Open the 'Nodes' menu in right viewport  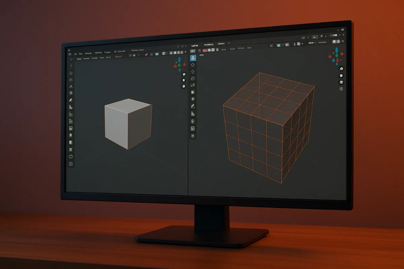click(221, 44)
